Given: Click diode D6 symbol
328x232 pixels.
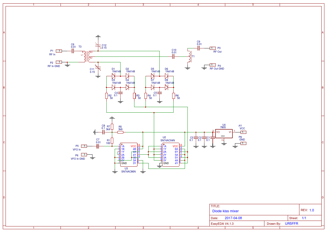Looking at the screenshot, I should 166,76.
